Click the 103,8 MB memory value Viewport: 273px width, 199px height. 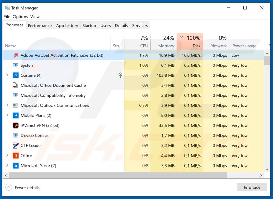click(x=166, y=75)
